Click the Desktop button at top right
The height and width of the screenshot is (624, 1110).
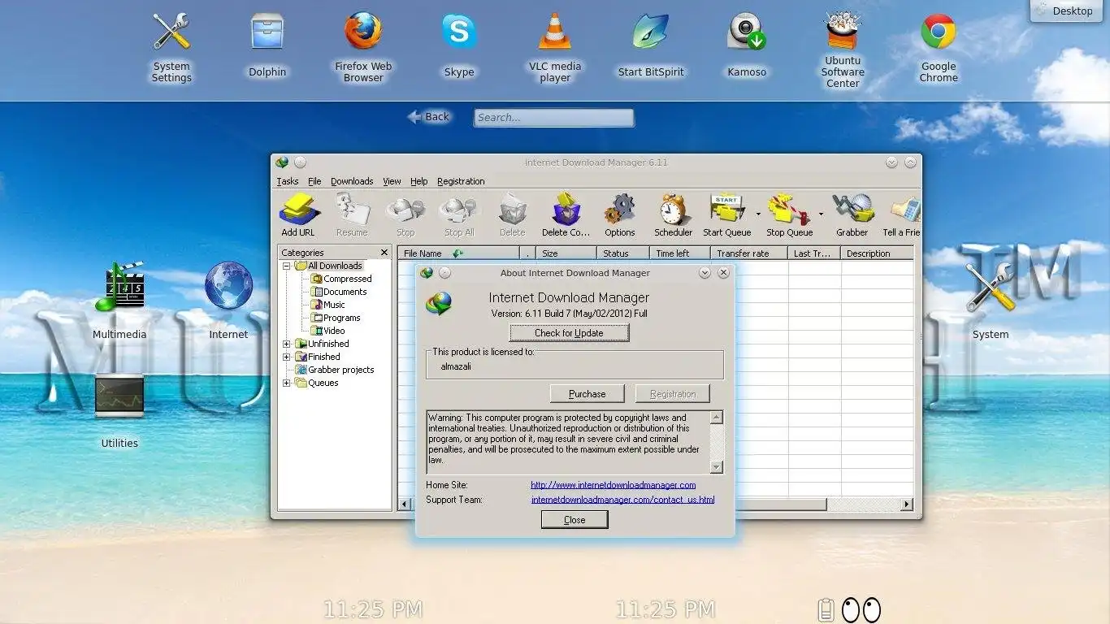tap(1065, 11)
